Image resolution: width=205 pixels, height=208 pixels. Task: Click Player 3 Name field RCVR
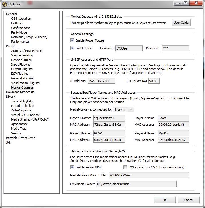pyautogui.click(x=109, y=133)
